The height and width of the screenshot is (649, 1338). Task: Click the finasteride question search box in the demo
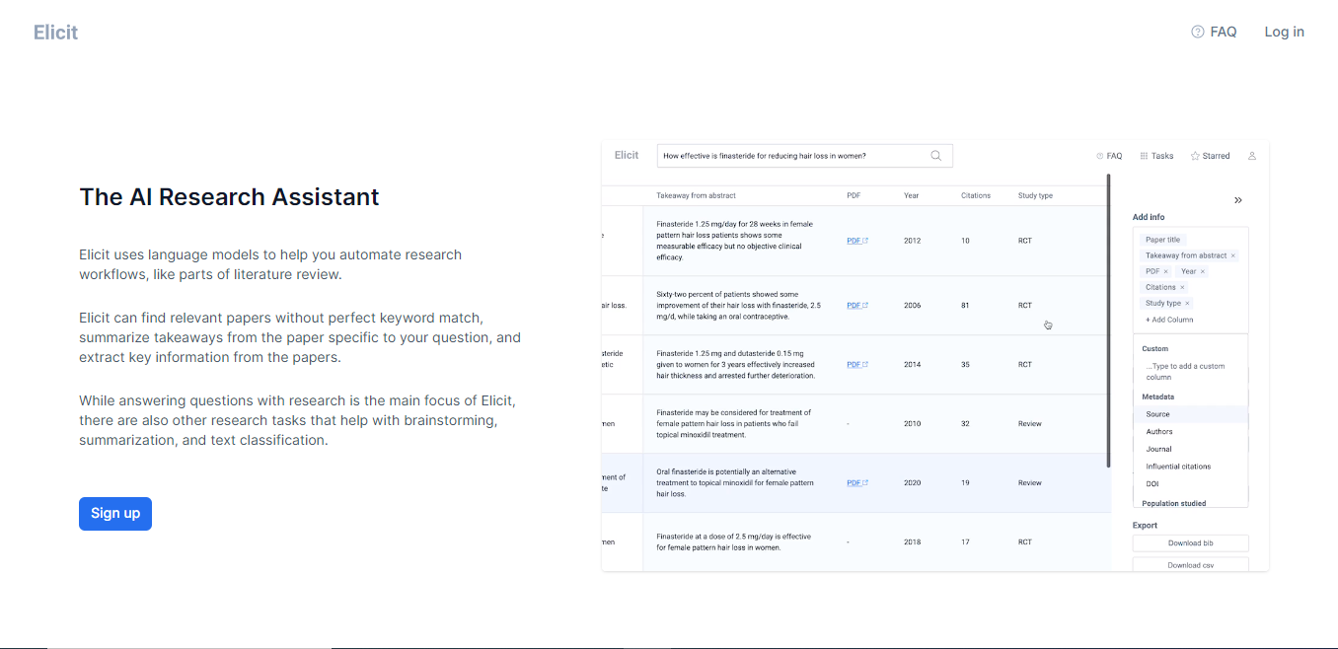tap(804, 155)
